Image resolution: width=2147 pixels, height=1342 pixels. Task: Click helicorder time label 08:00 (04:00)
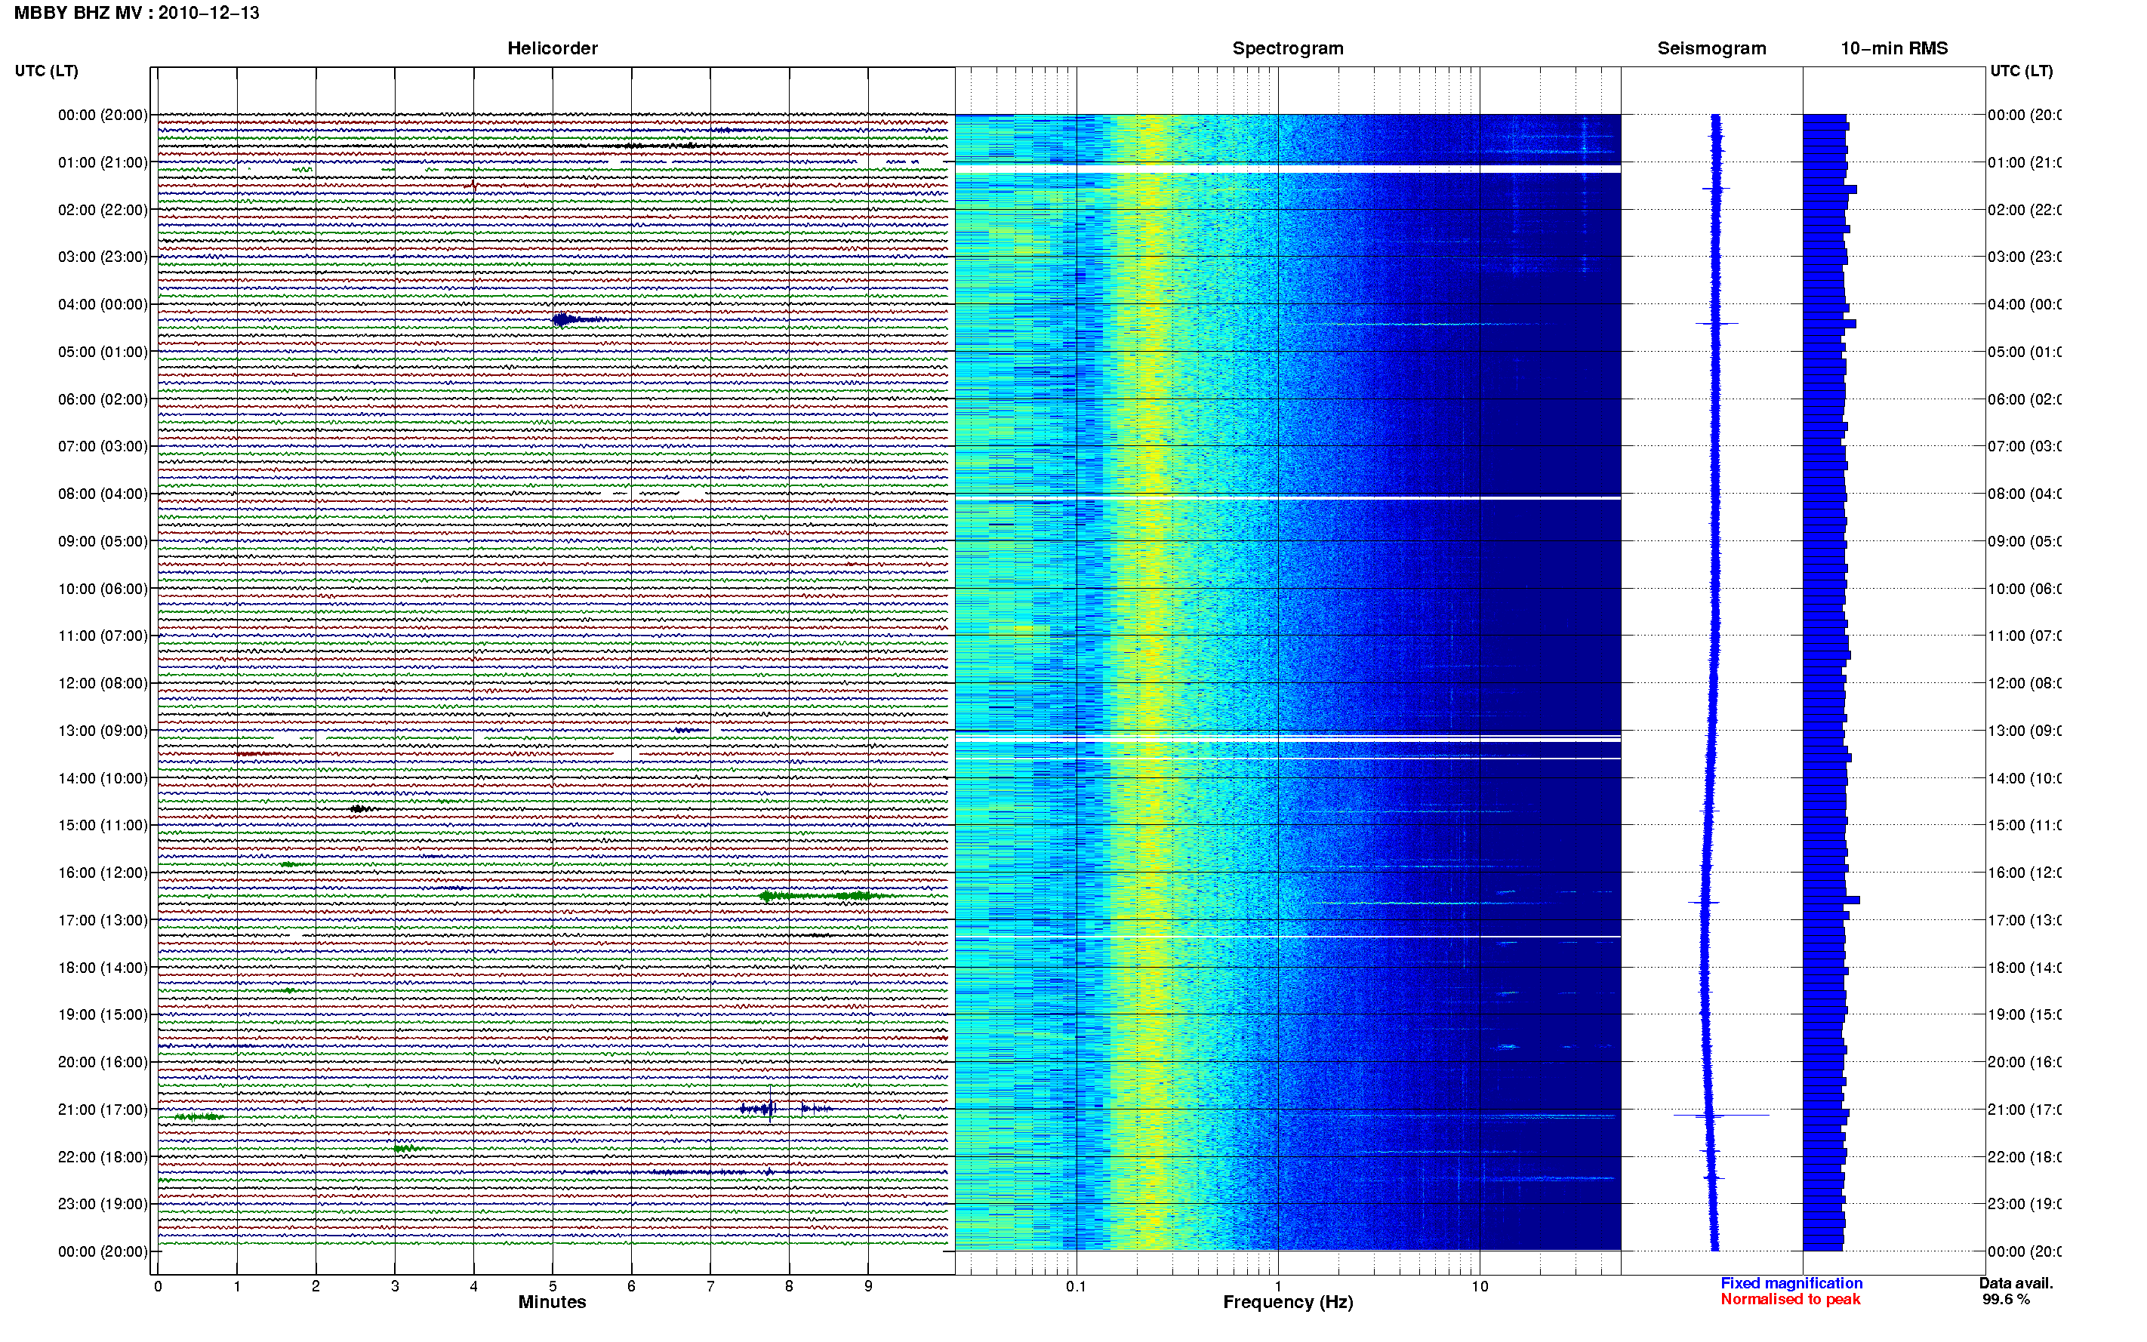[x=103, y=494]
